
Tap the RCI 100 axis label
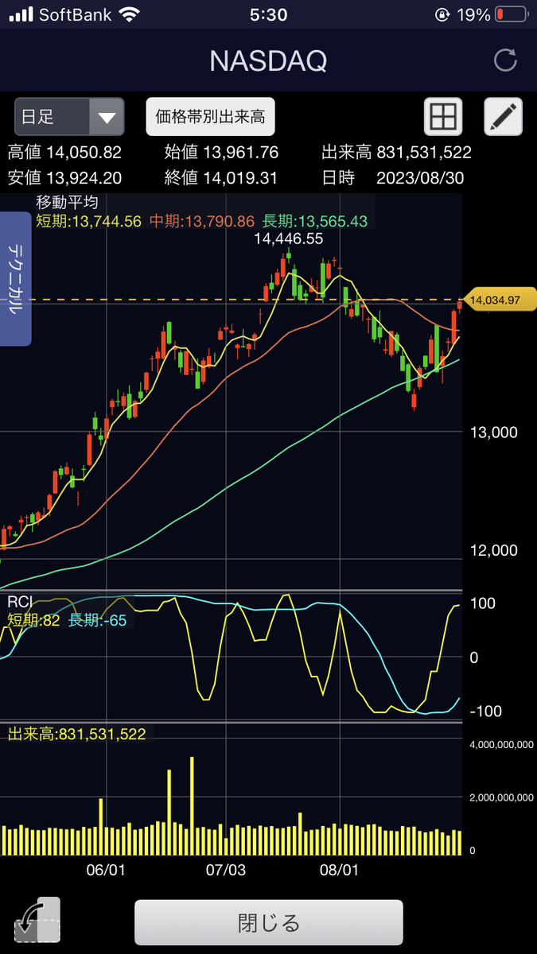483,603
